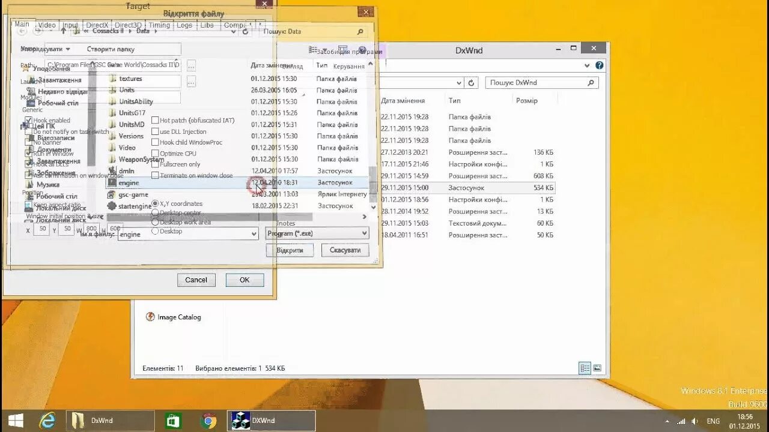Sort Explorer by Розмір column
Viewport: 769px width, 432px height.
click(526, 101)
